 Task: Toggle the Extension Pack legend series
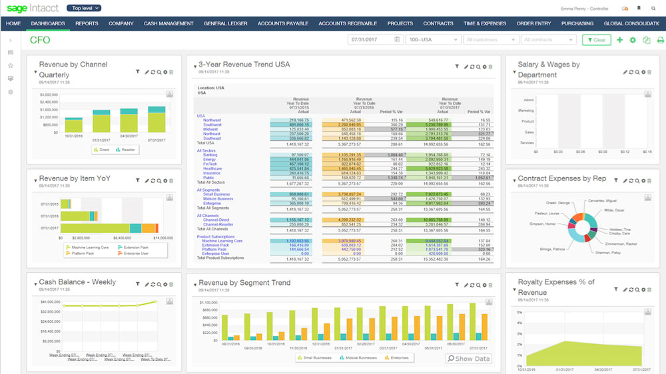point(133,247)
